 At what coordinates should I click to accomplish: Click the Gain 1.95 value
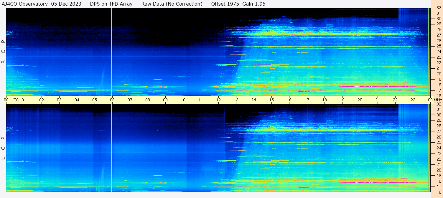[254, 4]
